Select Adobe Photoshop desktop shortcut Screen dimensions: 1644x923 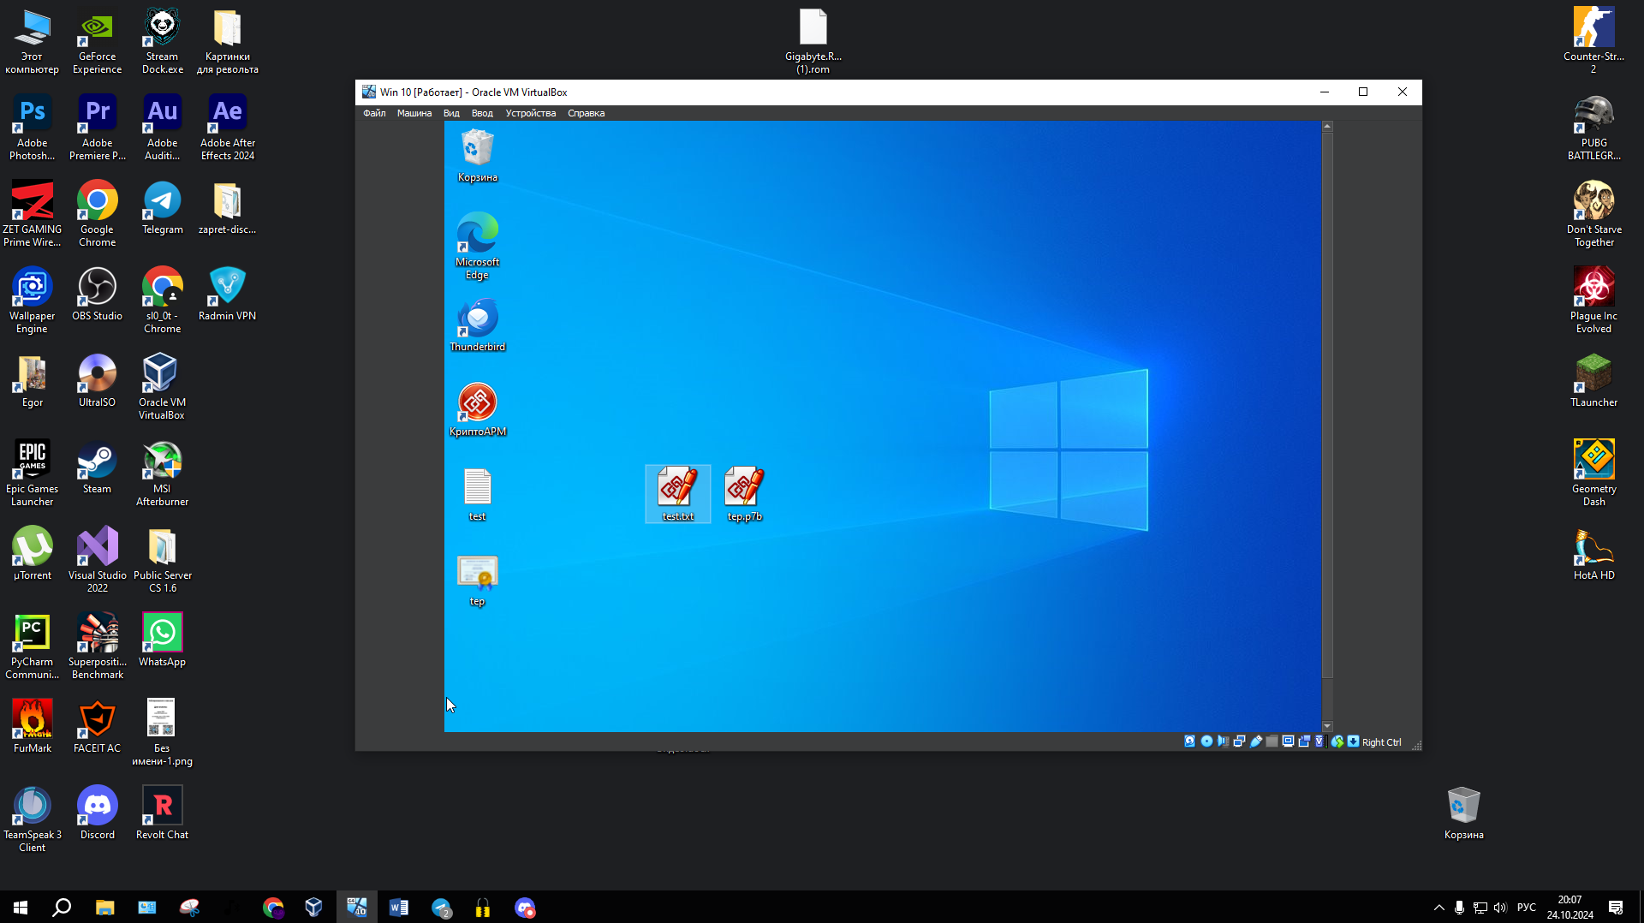33,128
